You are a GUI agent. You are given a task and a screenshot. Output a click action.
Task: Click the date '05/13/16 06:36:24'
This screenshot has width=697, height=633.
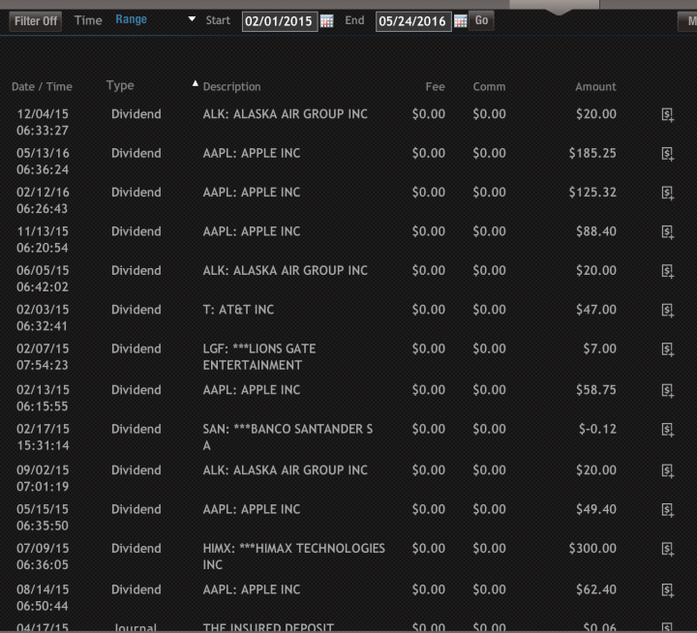tap(43, 162)
